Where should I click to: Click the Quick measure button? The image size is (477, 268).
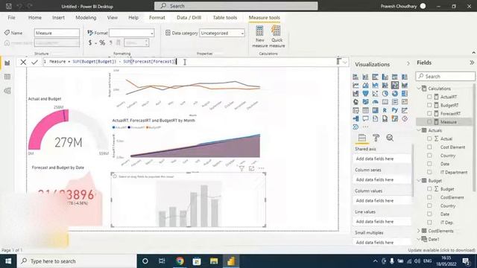point(277,36)
